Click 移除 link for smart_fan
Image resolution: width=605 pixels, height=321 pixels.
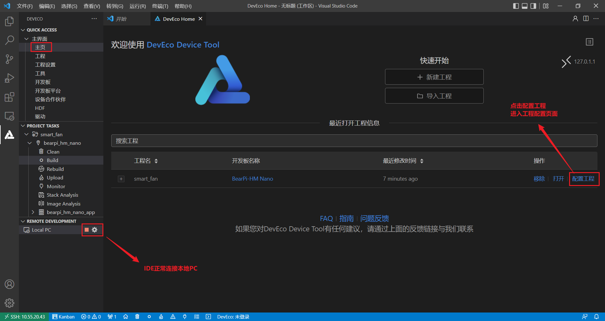coord(539,179)
